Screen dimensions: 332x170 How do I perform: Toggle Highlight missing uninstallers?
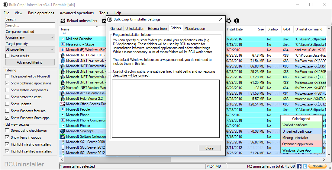pyautogui.click(x=8, y=144)
